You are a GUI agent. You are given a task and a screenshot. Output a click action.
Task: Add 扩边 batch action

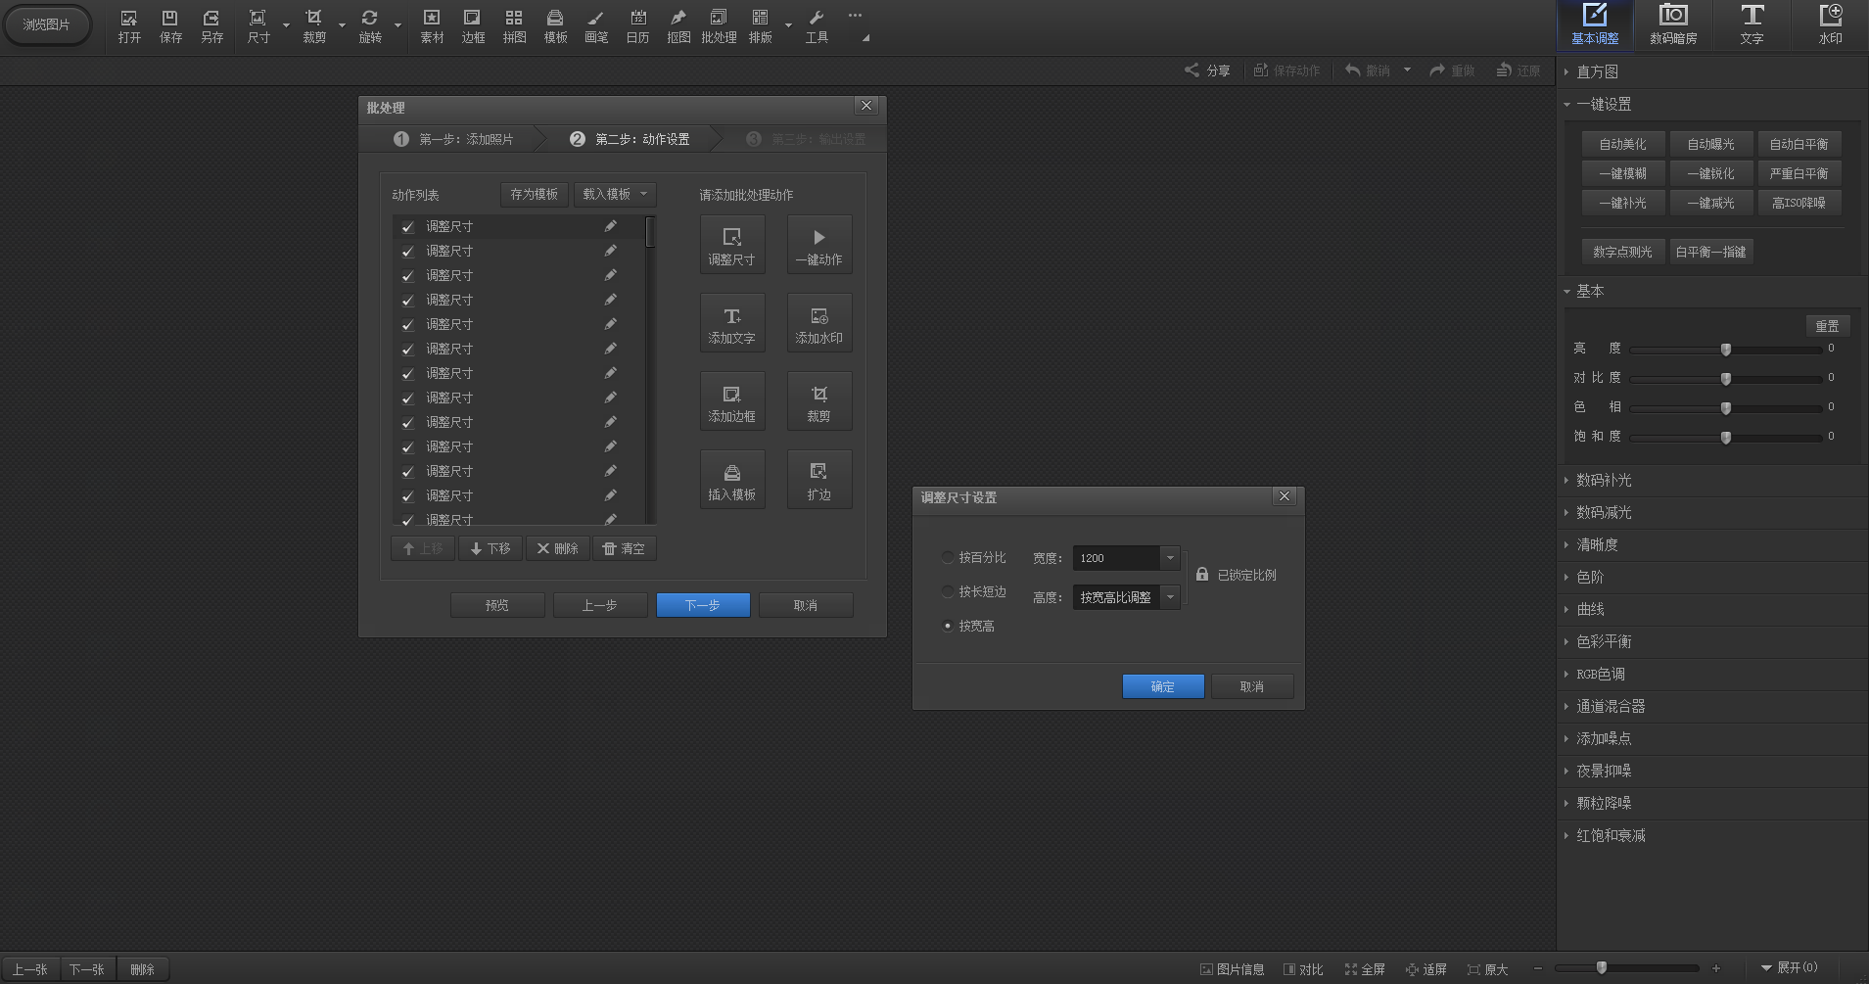[x=818, y=480]
